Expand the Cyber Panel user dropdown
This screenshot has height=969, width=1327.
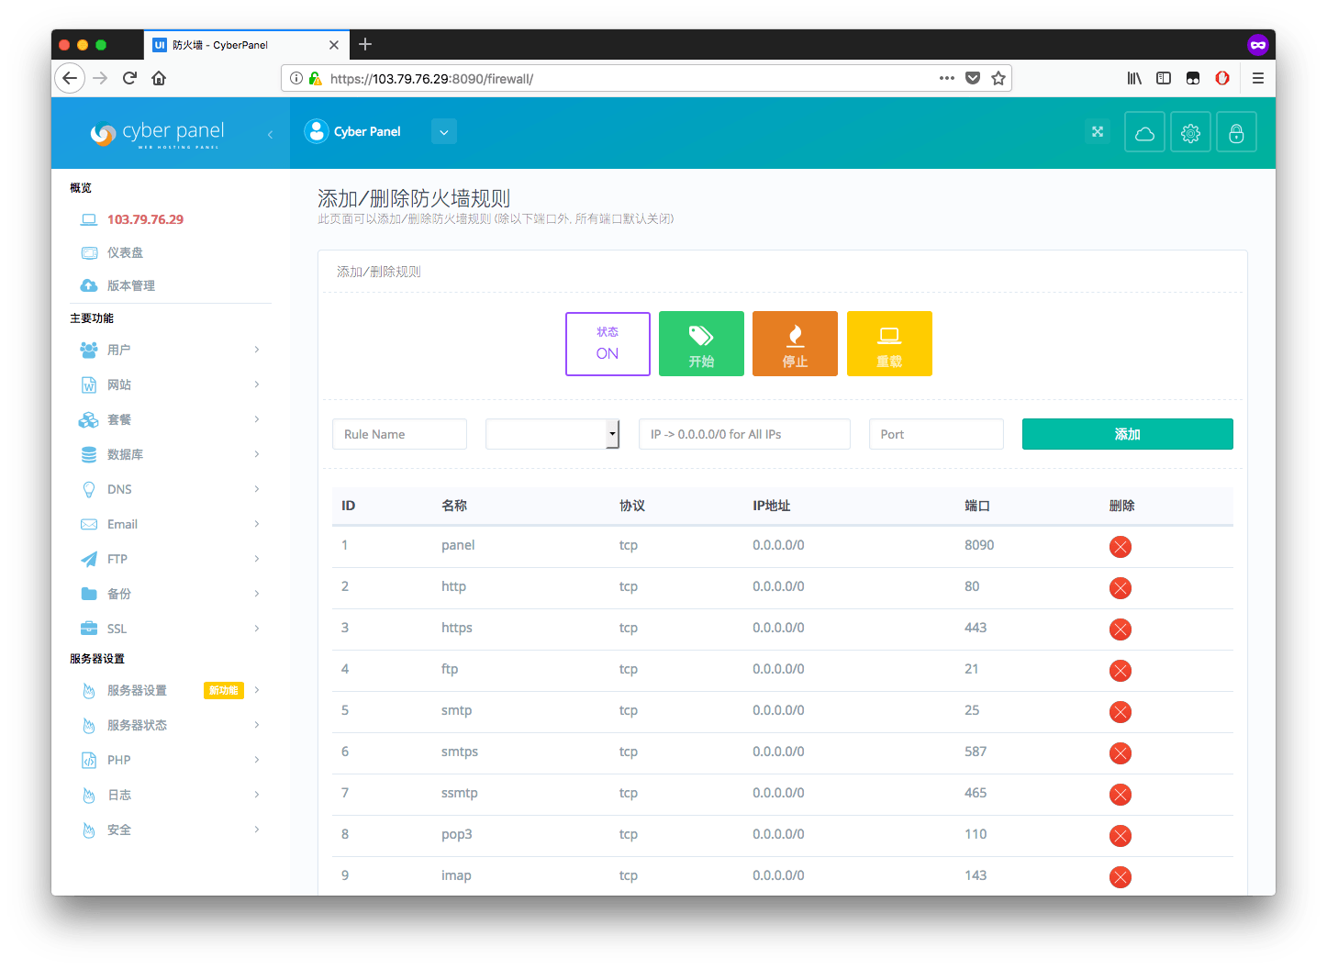point(443,131)
